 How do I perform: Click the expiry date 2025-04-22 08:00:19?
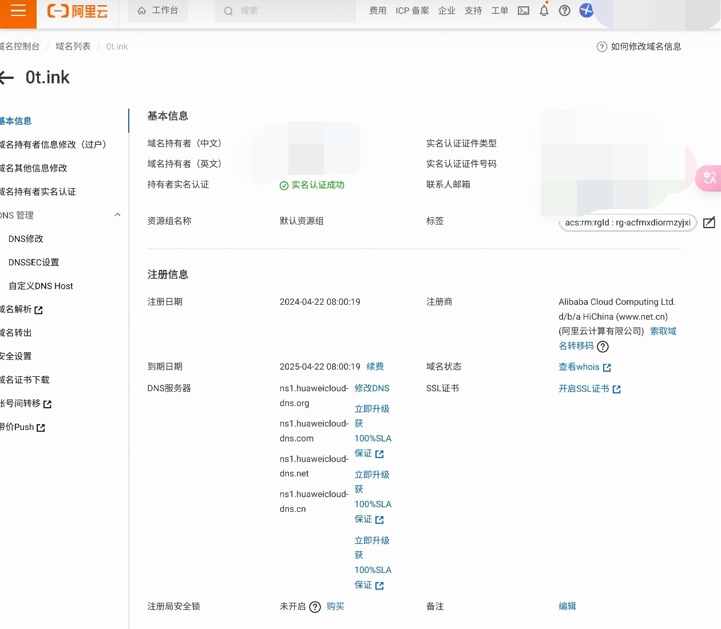[x=320, y=367]
